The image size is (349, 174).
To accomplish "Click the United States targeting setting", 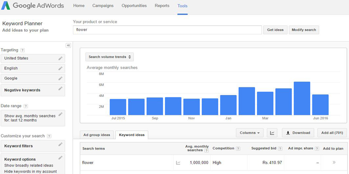I will tap(33, 58).
